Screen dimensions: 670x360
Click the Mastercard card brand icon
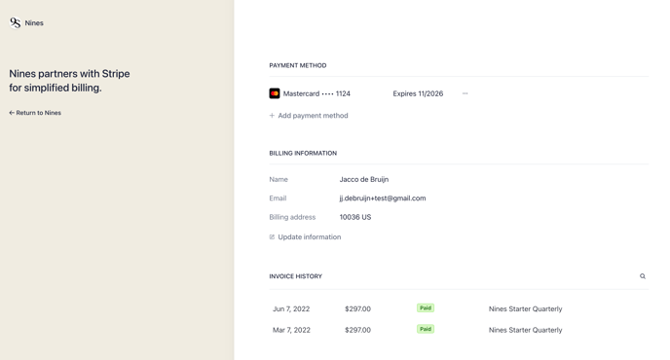(275, 93)
